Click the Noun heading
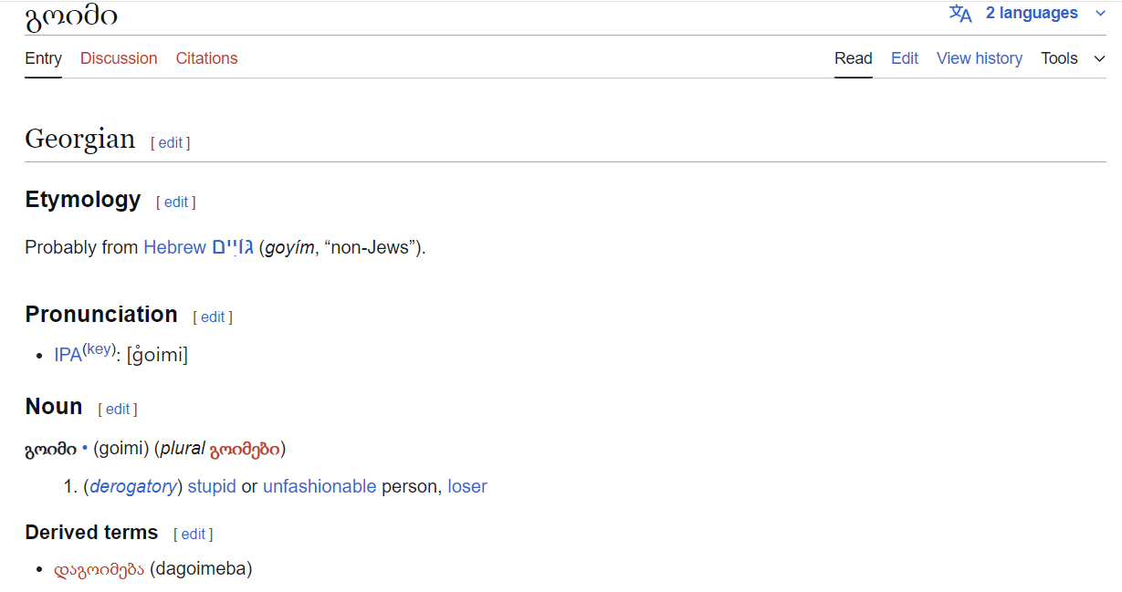The width and height of the screenshot is (1122, 592). 54,407
